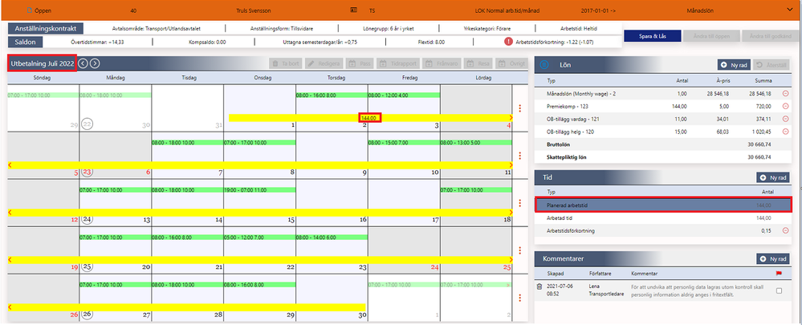Open the Saldon tab
The height and width of the screenshot is (325, 802).
click(x=26, y=42)
